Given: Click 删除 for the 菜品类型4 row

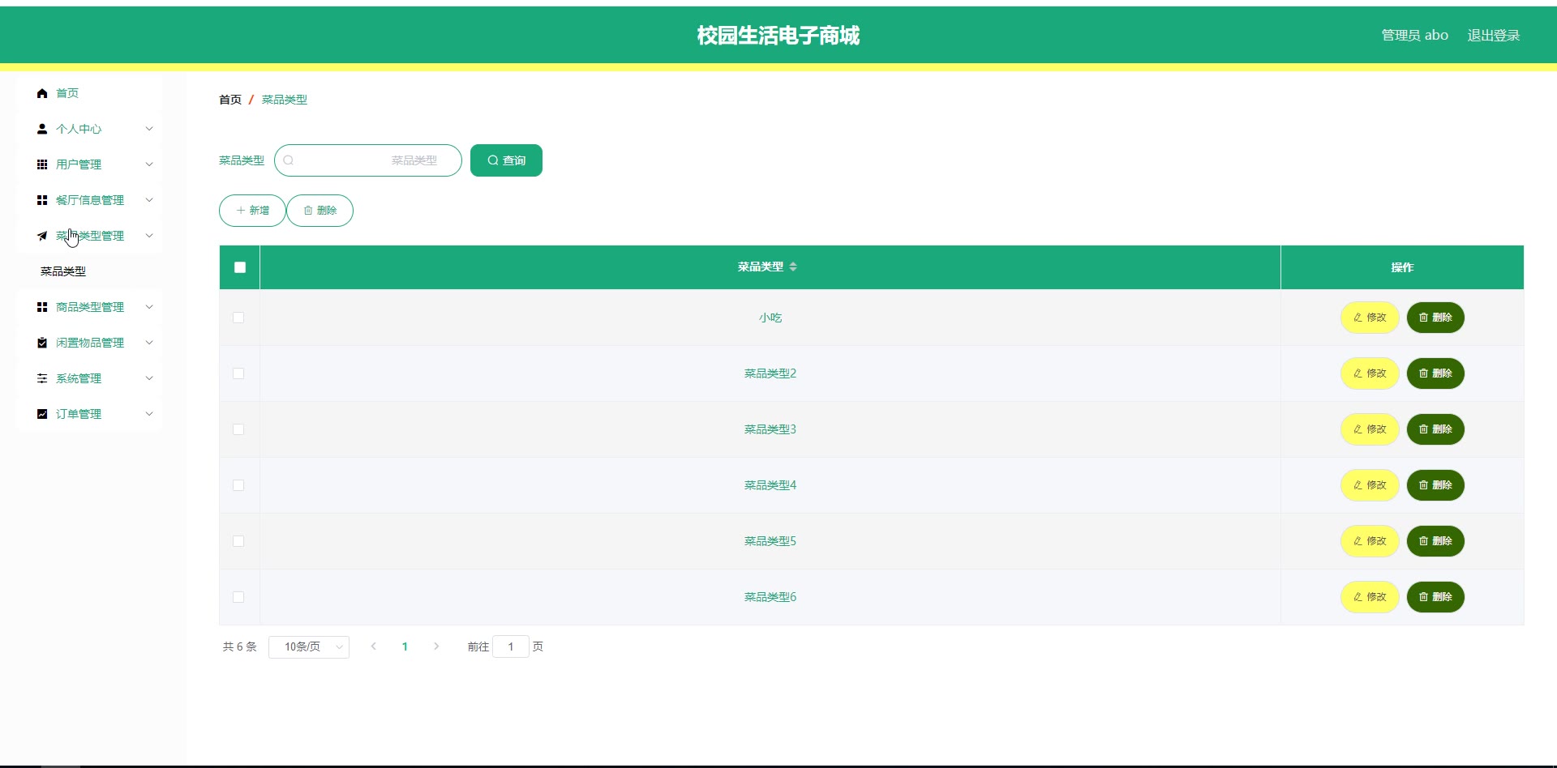Looking at the screenshot, I should [1435, 485].
